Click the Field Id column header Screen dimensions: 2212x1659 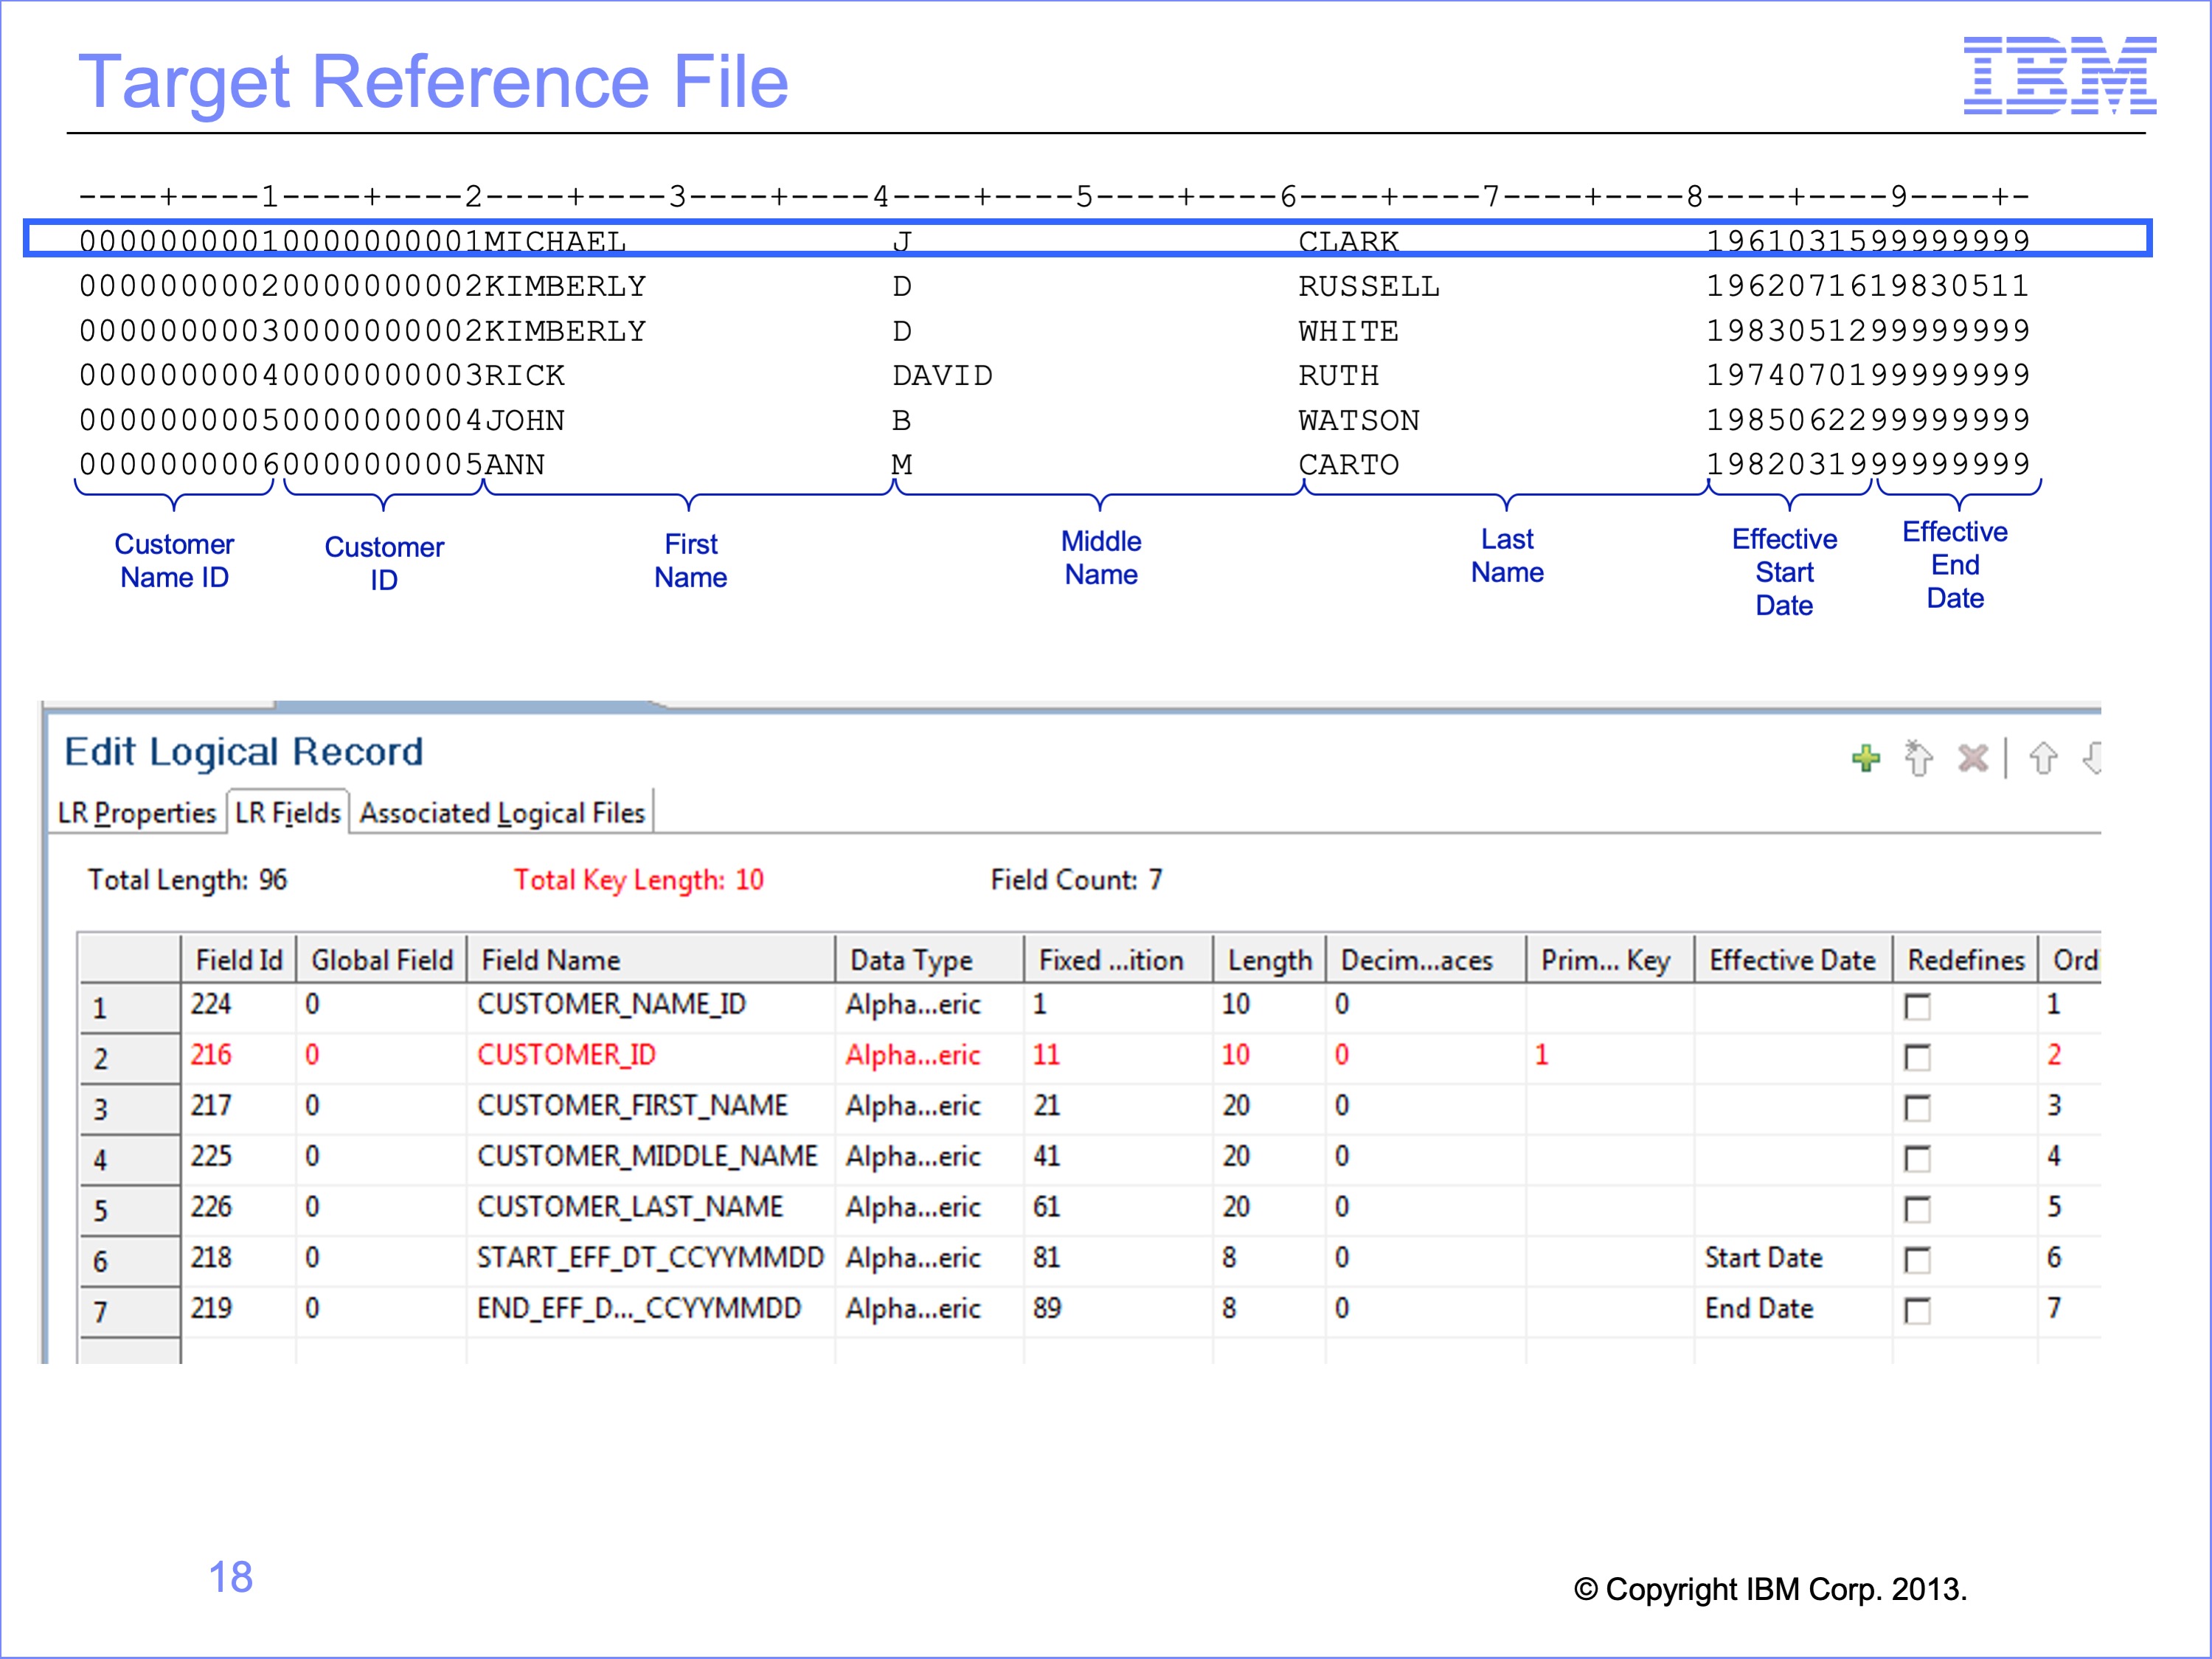(x=239, y=960)
